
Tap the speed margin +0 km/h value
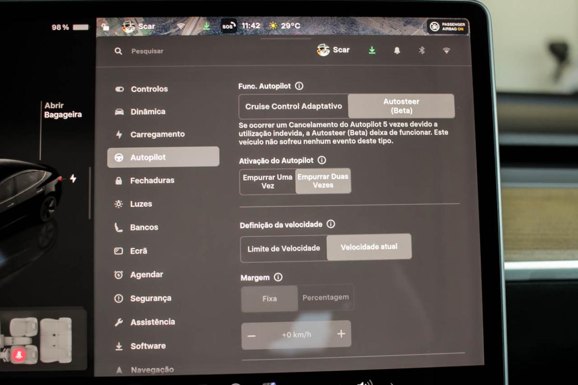click(x=296, y=334)
